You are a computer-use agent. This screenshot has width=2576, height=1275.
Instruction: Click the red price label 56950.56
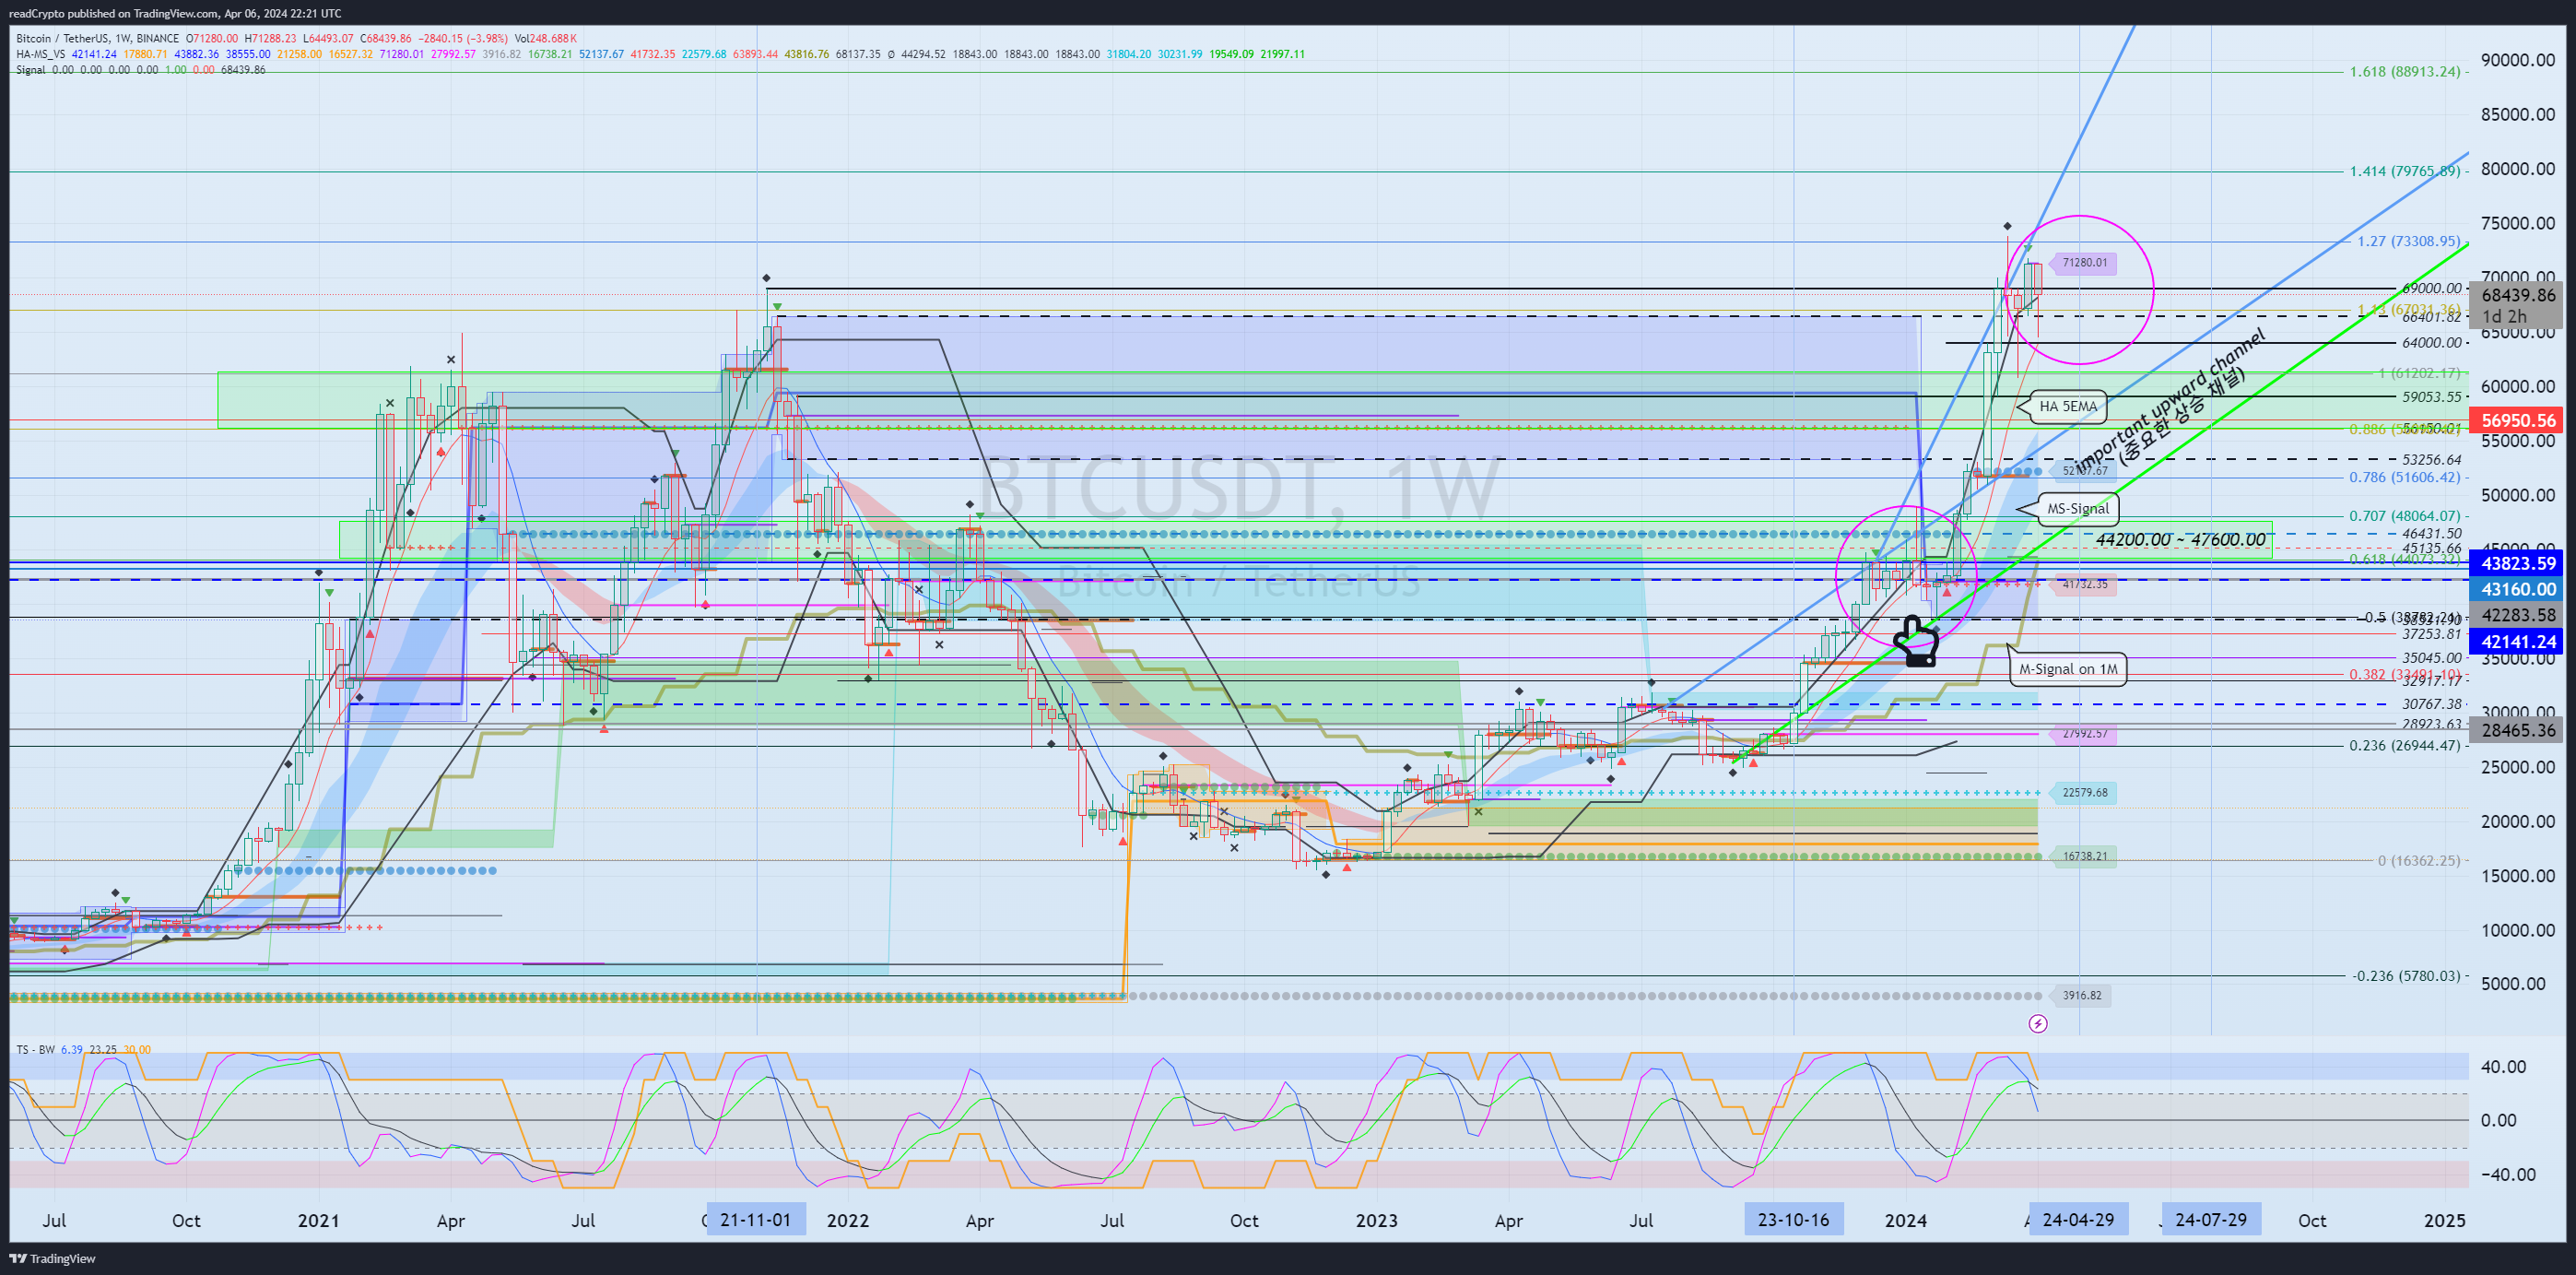[x=2517, y=420]
